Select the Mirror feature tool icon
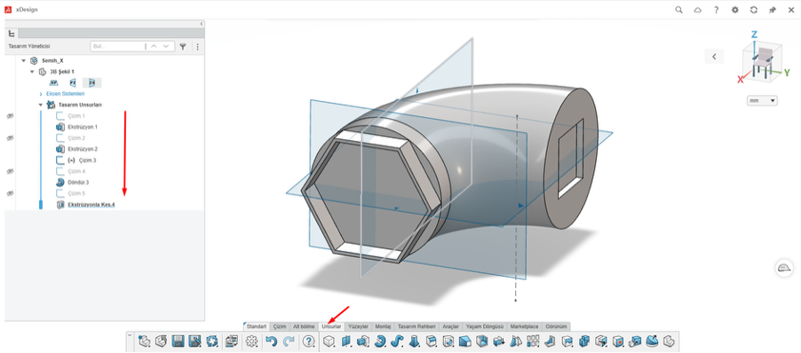 pyautogui.click(x=515, y=341)
